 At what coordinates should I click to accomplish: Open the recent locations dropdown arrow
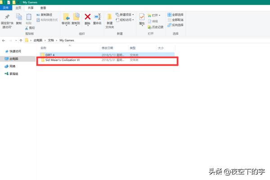coord(16,40)
